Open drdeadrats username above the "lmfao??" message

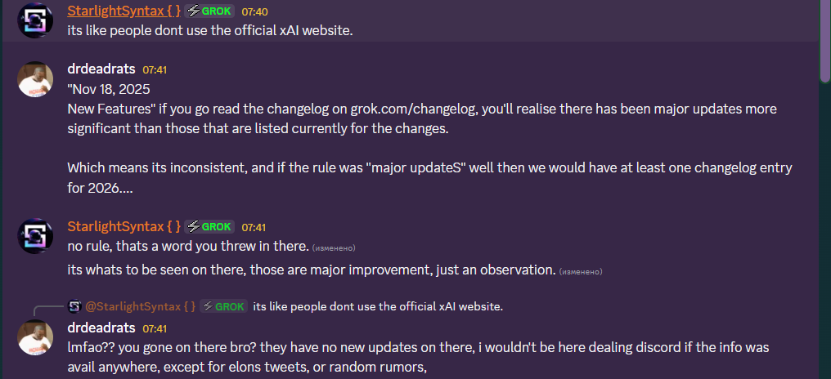pyautogui.click(x=101, y=328)
